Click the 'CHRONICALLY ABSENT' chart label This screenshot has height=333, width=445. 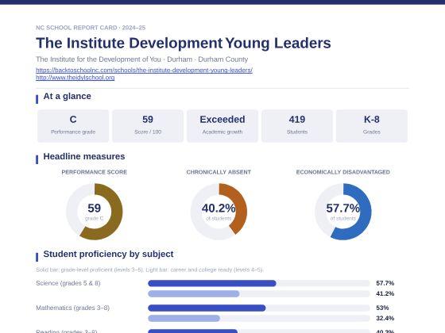pos(219,172)
